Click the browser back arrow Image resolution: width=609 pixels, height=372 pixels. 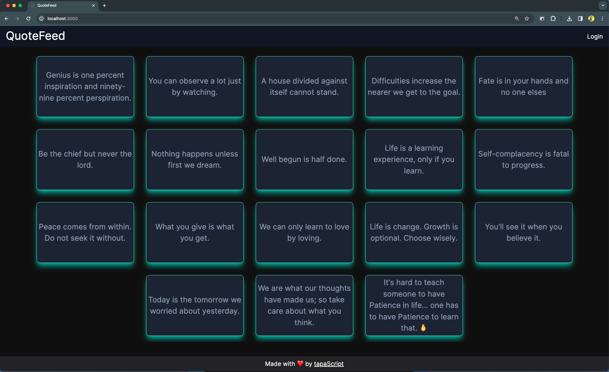coord(6,19)
